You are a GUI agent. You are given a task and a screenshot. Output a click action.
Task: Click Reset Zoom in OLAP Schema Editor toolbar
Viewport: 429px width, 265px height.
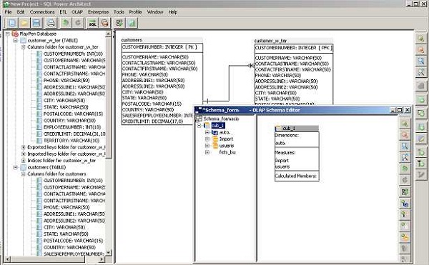coord(405,146)
